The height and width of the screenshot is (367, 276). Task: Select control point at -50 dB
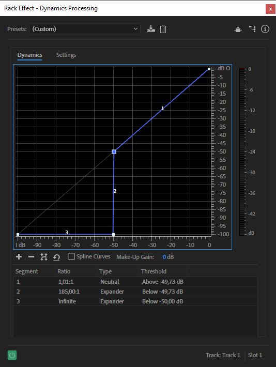[114, 151]
